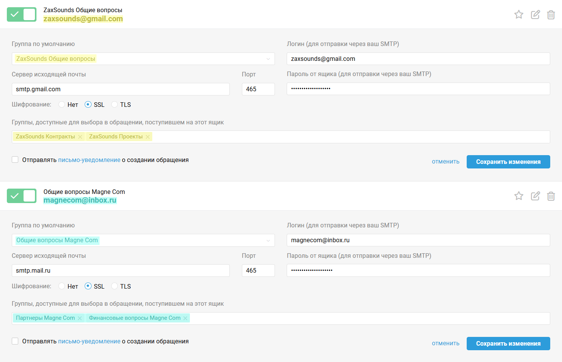The width and height of the screenshot is (562, 362).
Task: Enable notification letter checkbox for zaxsounds mailbox
Action: [x=15, y=160]
